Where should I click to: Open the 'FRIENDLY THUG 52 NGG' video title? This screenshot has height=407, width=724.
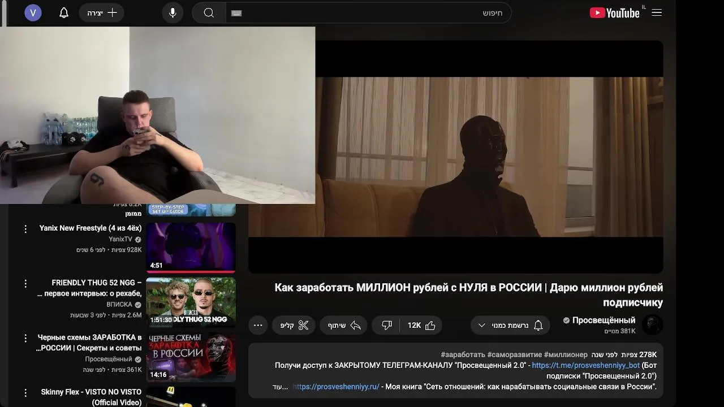tap(89, 288)
